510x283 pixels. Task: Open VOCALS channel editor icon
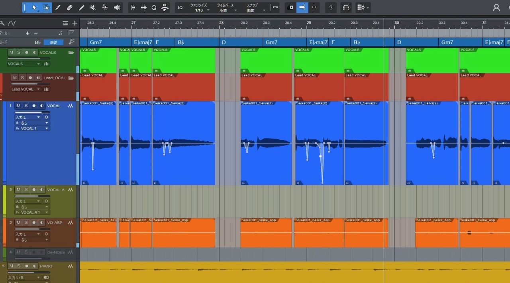[x=46, y=64]
